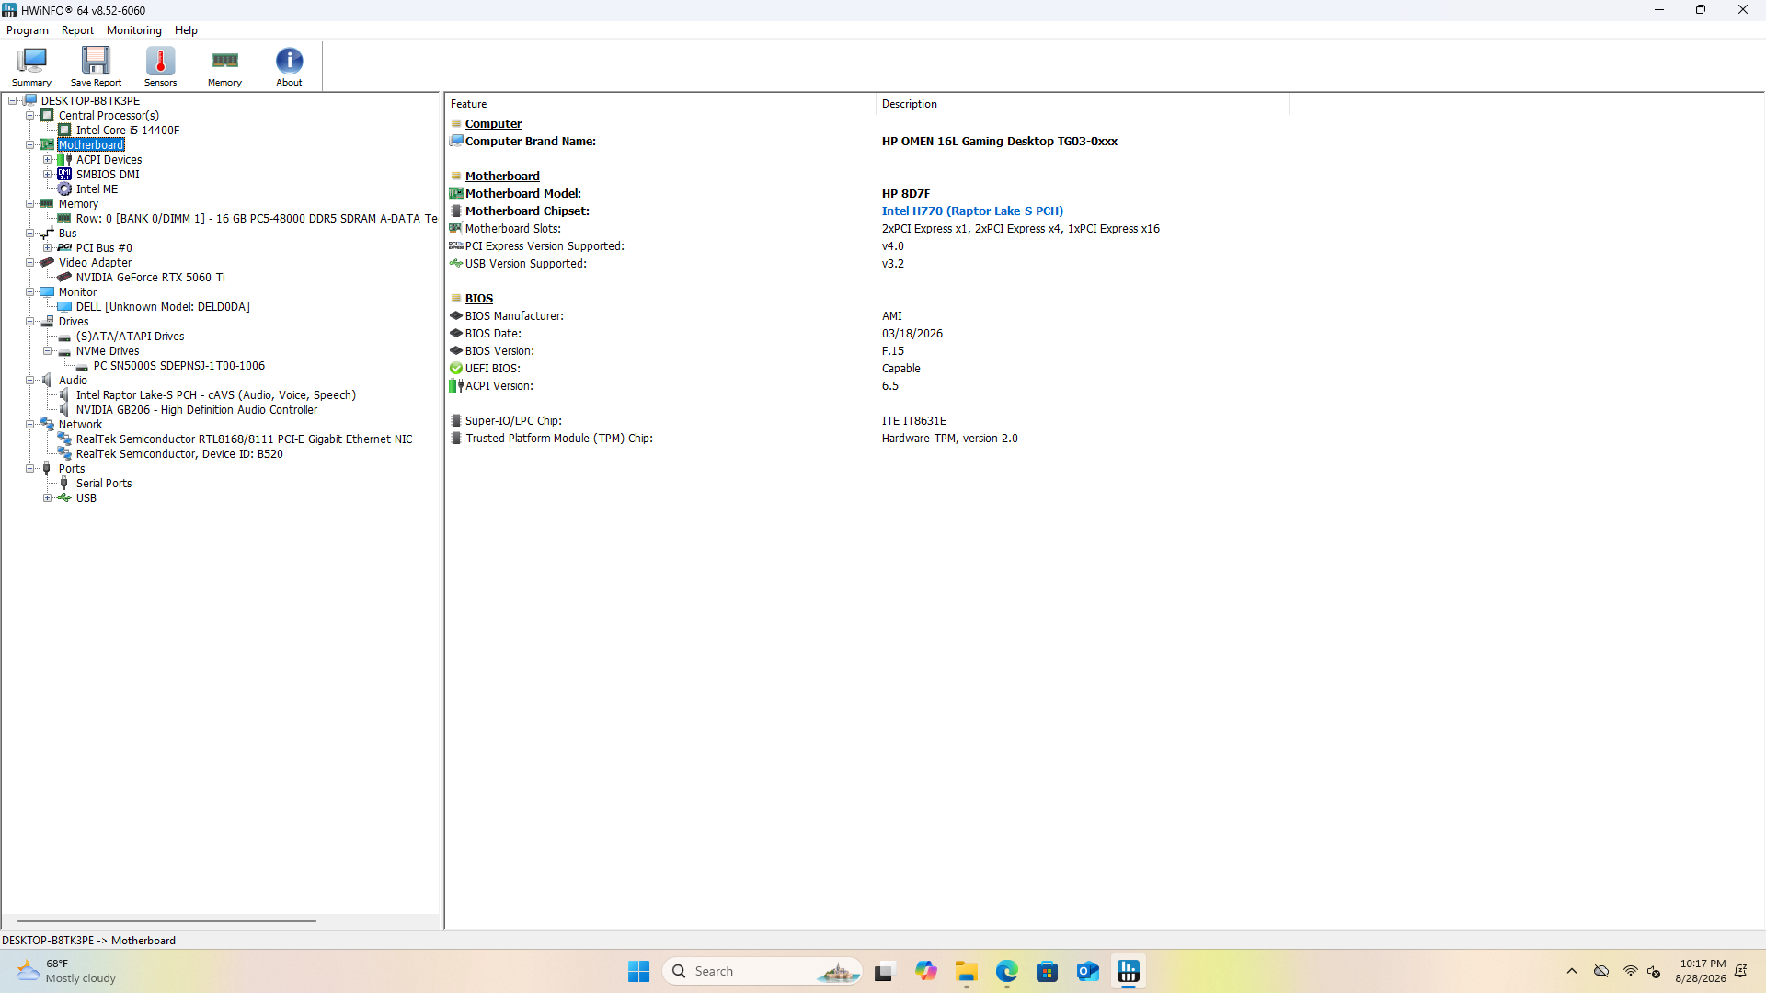Click the ACPI Devices icon

pyautogui.click(x=64, y=160)
